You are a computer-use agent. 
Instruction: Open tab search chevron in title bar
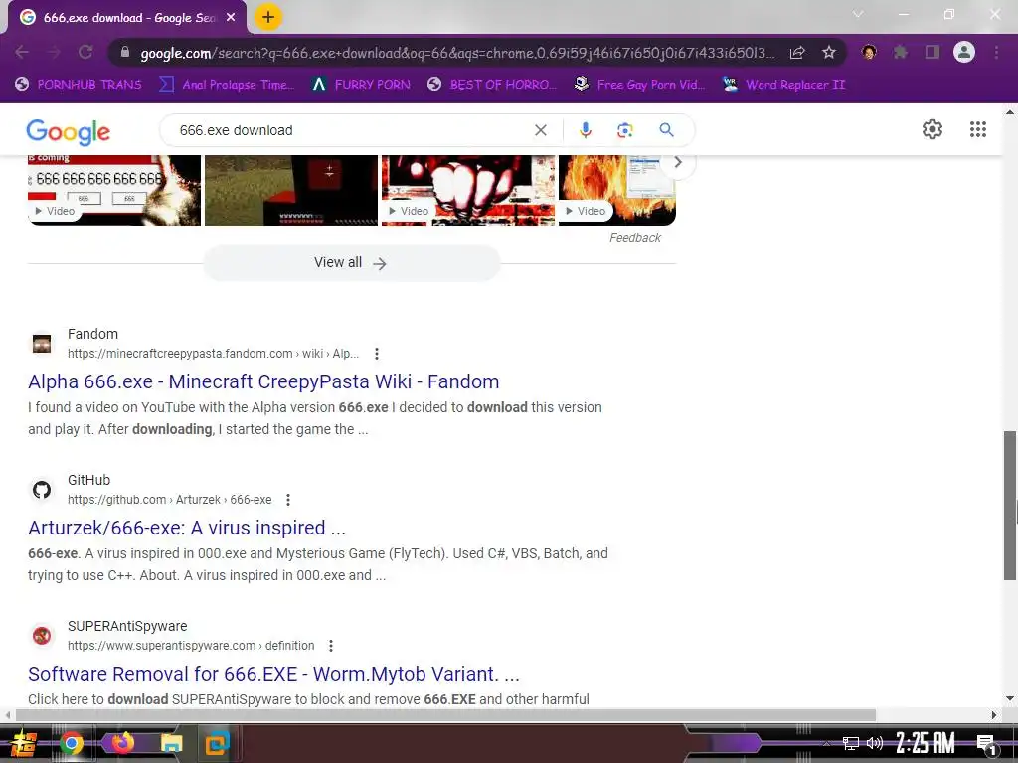coord(858,14)
